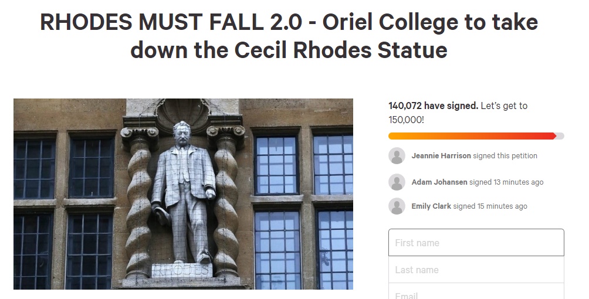Image resolution: width=589 pixels, height=299 pixels.
Task: Click the name Jeannie Harrison
Action: click(441, 156)
